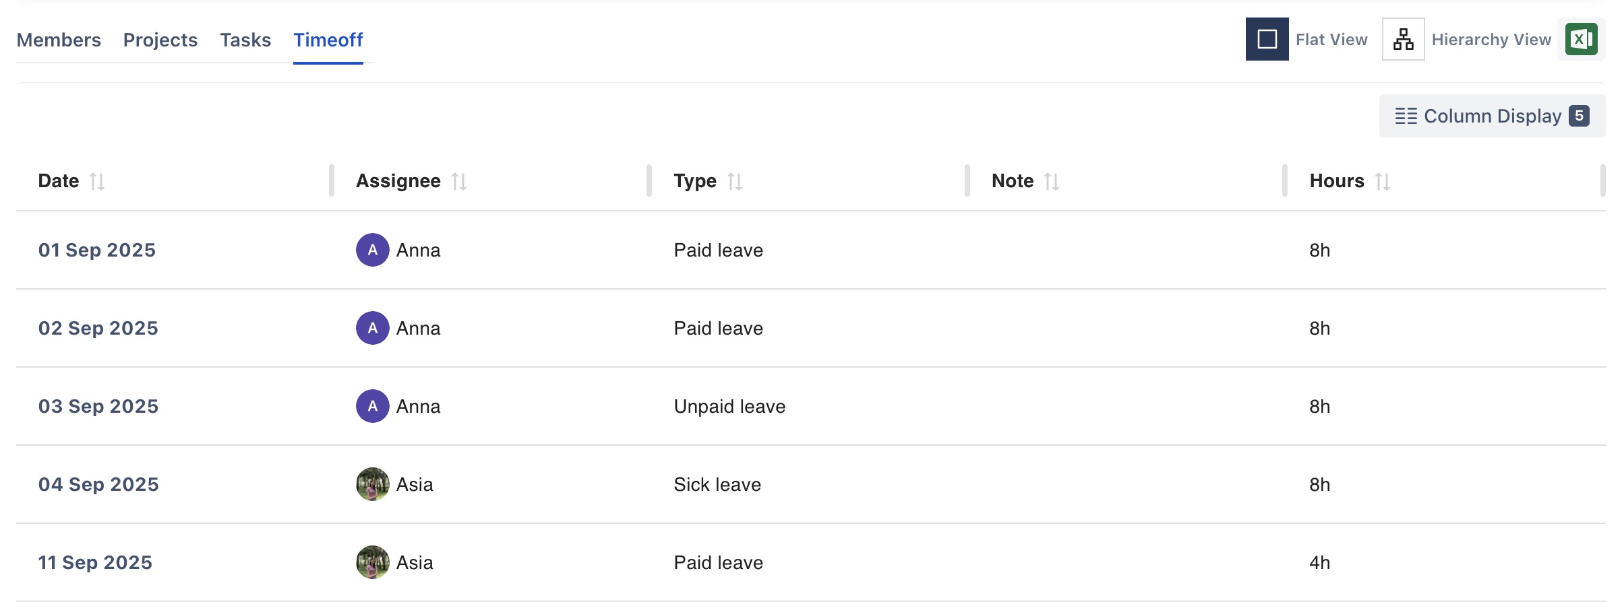This screenshot has height=602, width=1622.
Task: Open the Members tab
Action: 59,40
